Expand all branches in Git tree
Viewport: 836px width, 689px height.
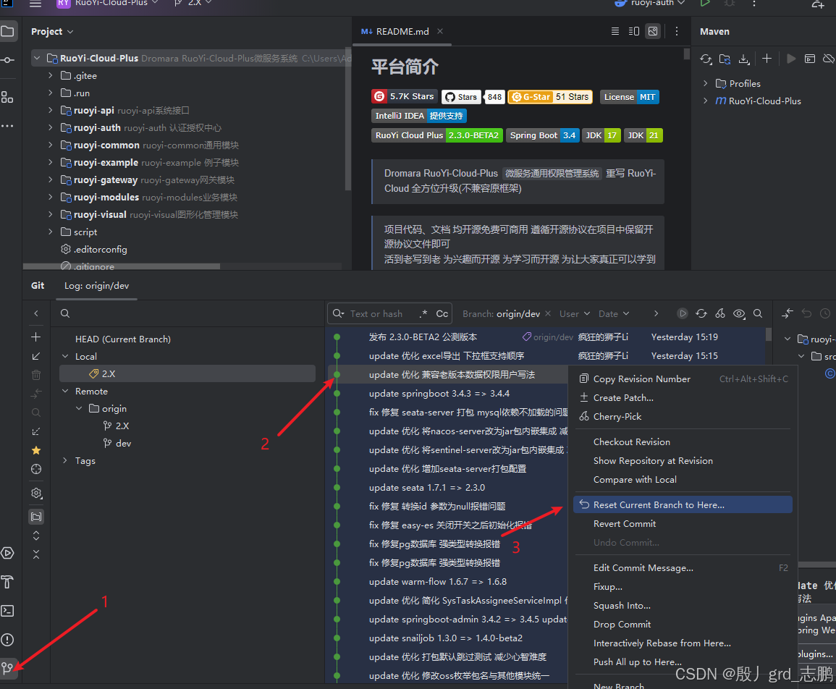[35, 536]
